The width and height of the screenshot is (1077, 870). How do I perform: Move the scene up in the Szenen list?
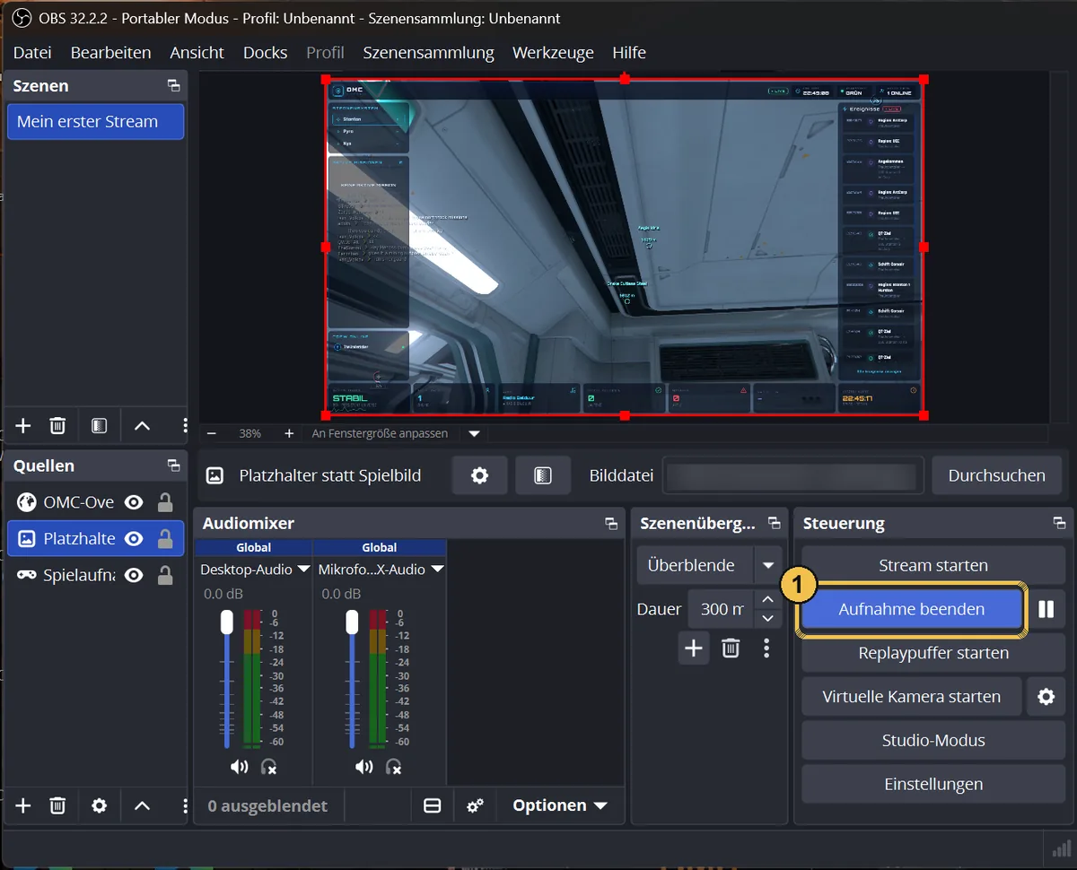(142, 426)
